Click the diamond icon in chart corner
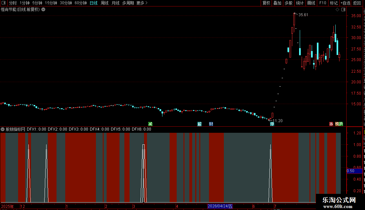This screenshot has height=210, width=365. click(x=337, y=10)
